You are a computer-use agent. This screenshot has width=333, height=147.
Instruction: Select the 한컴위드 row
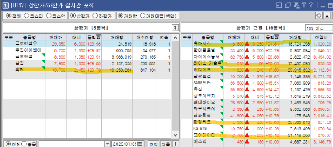tap(257, 122)
